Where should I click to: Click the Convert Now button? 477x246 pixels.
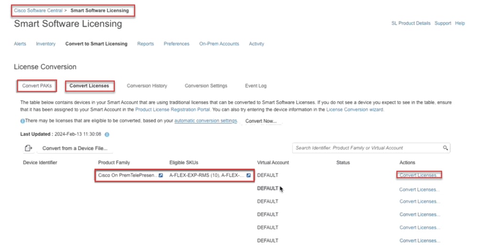tap(261, 121)
